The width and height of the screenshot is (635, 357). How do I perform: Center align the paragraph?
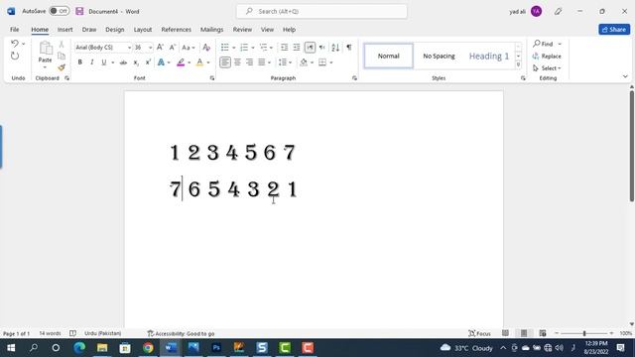click(x=237, y=62)
